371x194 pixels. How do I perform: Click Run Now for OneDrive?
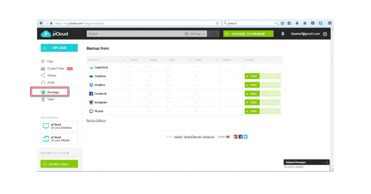pos(271,76)
